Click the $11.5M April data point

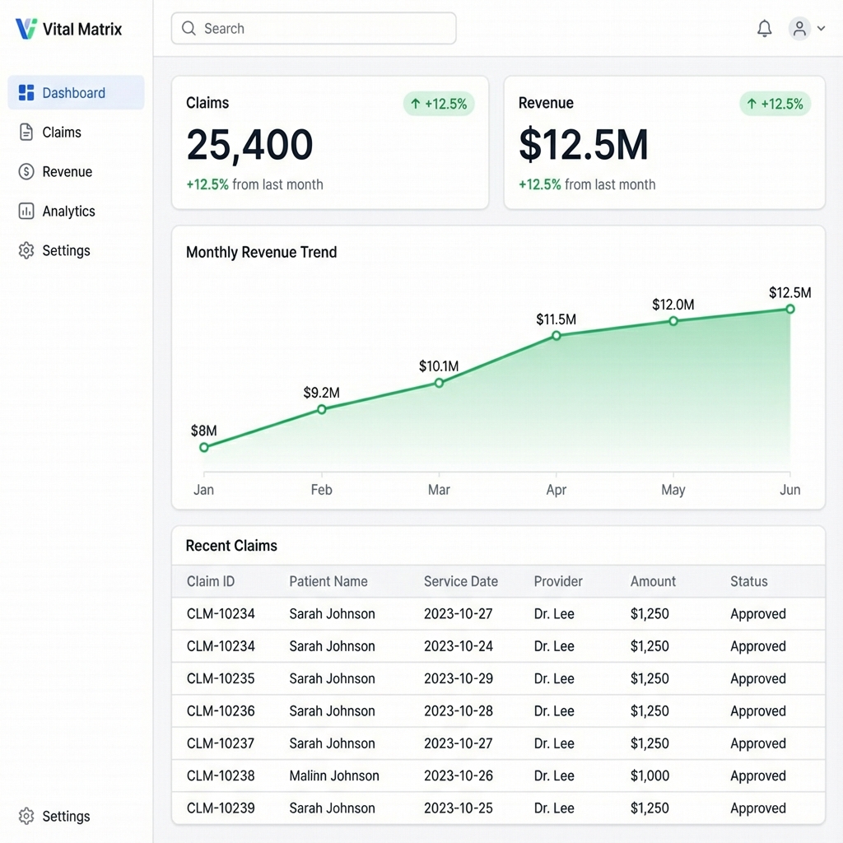point(557,336)
